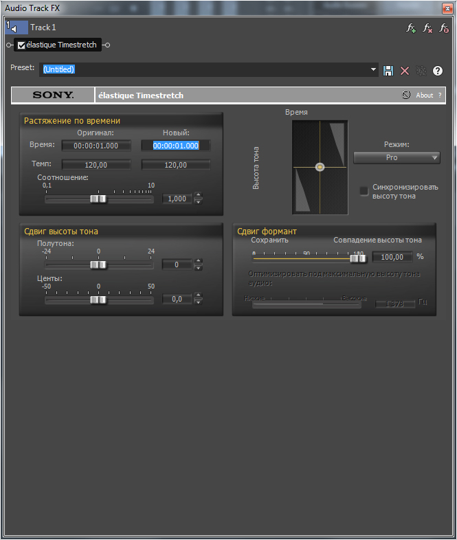Click the Полутона semitones slider handle
457x540 pixels.
click(x=98, y=265)
